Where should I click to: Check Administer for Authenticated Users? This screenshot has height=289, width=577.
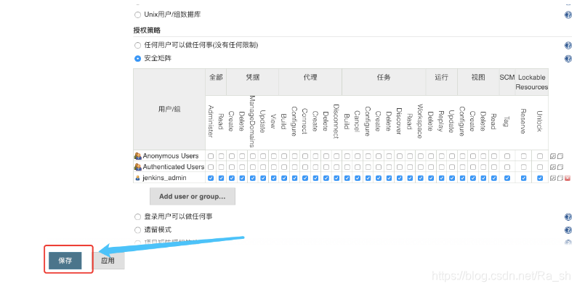(211, 167)
